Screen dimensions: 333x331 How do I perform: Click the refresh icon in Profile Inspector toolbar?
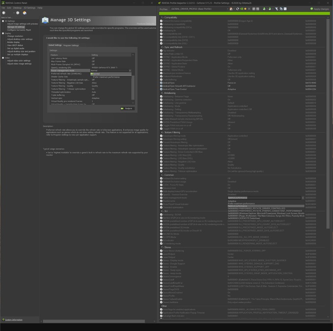[x=238, y=9]
